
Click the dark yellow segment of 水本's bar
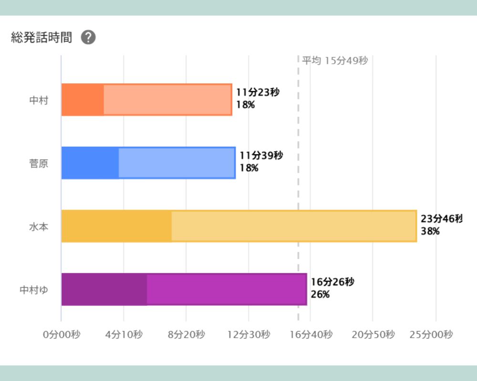(x=116, y=226)
